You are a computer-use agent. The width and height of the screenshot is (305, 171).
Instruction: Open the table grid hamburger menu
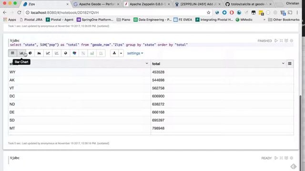[290, 64]
